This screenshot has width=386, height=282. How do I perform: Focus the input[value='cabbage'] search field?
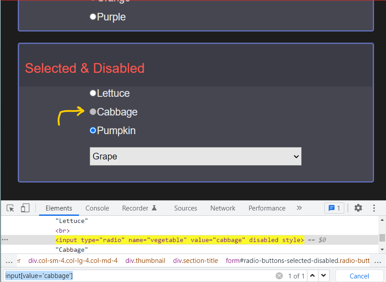pos(139,276)
